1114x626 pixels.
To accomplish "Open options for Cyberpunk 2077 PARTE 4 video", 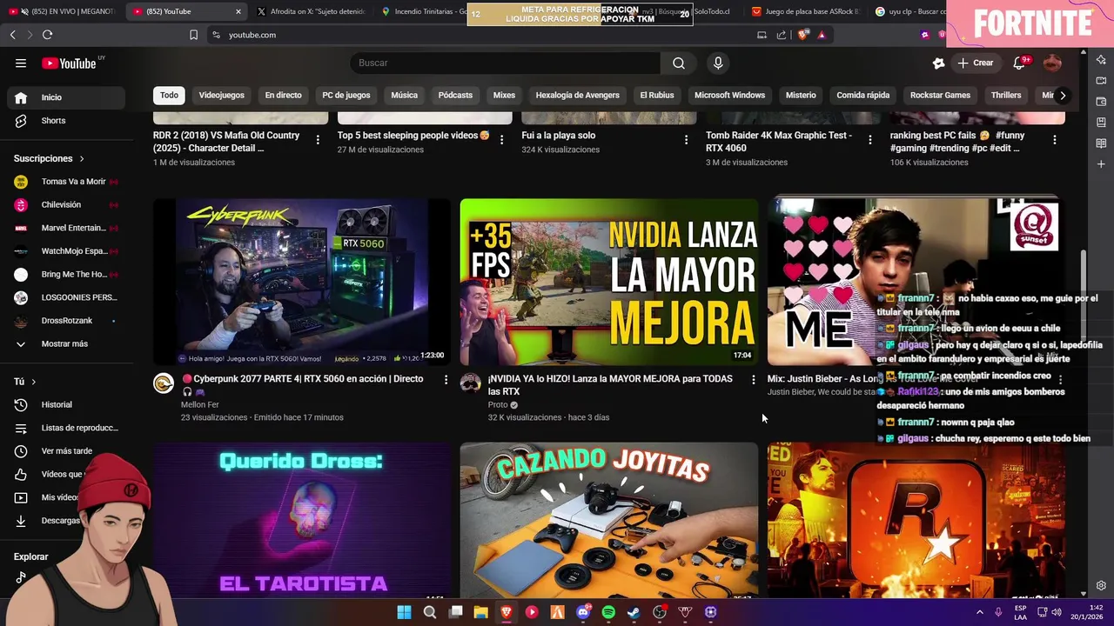I will point(446,380).
